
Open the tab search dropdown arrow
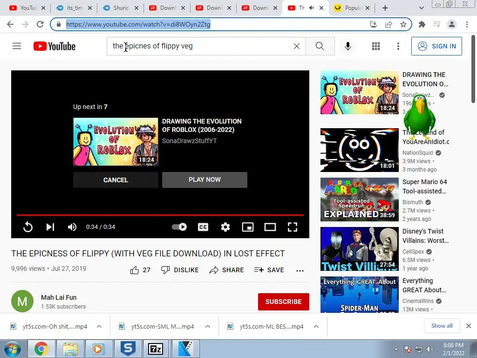[421, 8]
